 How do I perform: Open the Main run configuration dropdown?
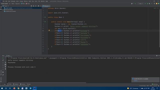pos(140,3)
